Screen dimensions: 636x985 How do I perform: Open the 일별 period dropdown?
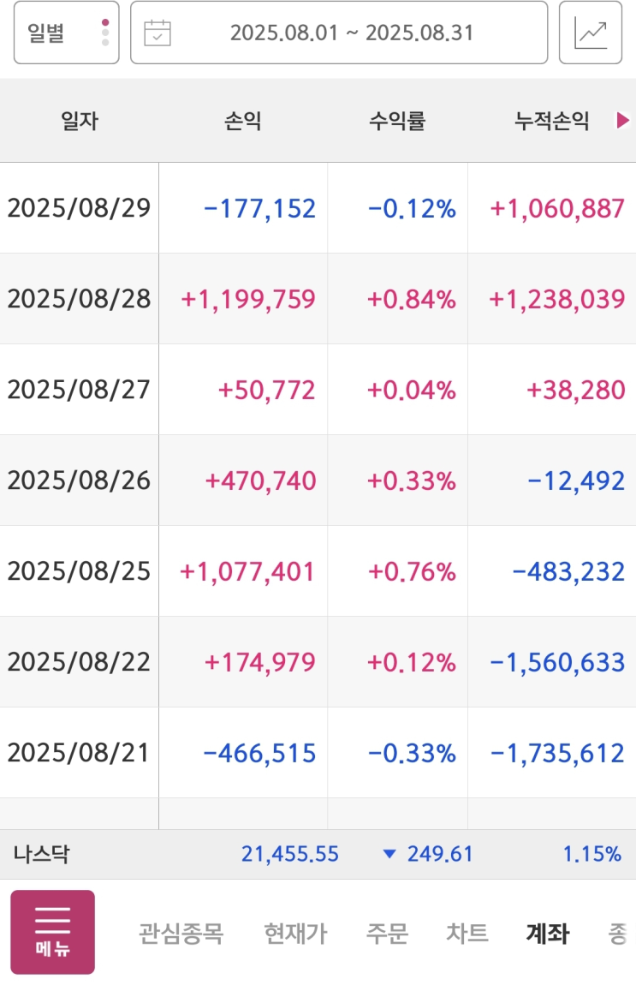click(66, 33)
